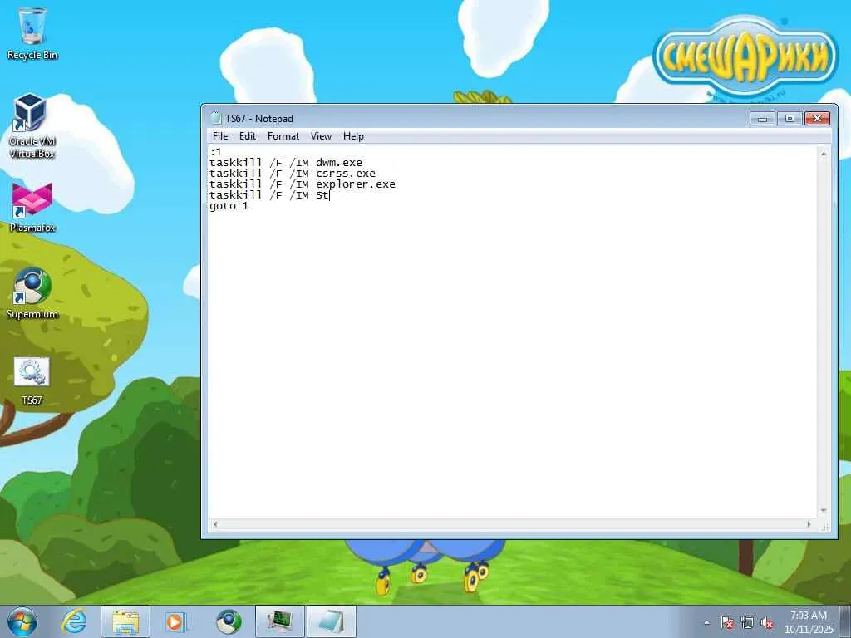
Task: Click the vertical scrollbar down arrow
Action: pos(824,511)
